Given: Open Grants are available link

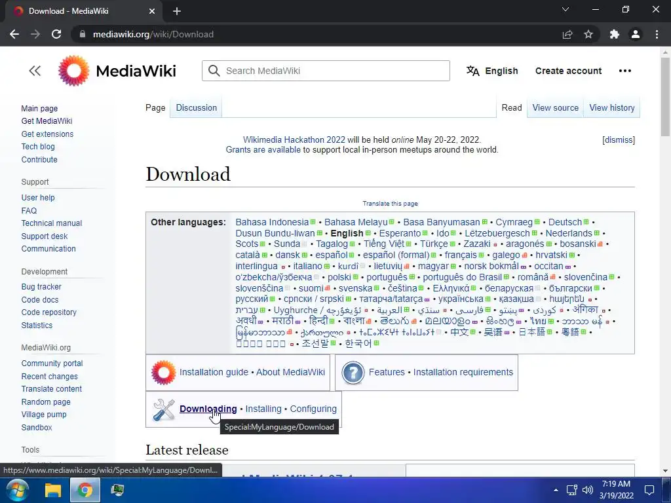Looking at the screenshot, I should tap(263, 150).
